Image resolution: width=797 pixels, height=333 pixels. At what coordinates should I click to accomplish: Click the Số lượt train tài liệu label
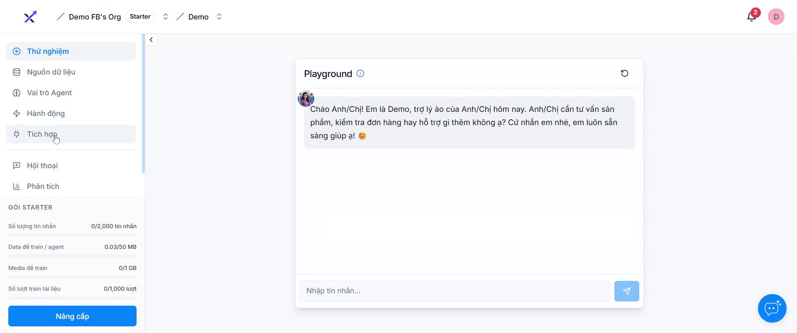point(34,289)
